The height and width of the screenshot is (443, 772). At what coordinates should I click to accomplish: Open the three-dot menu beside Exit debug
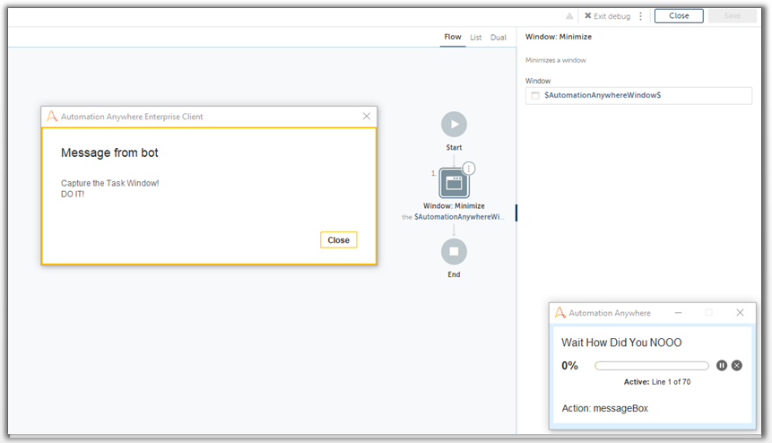640,16
